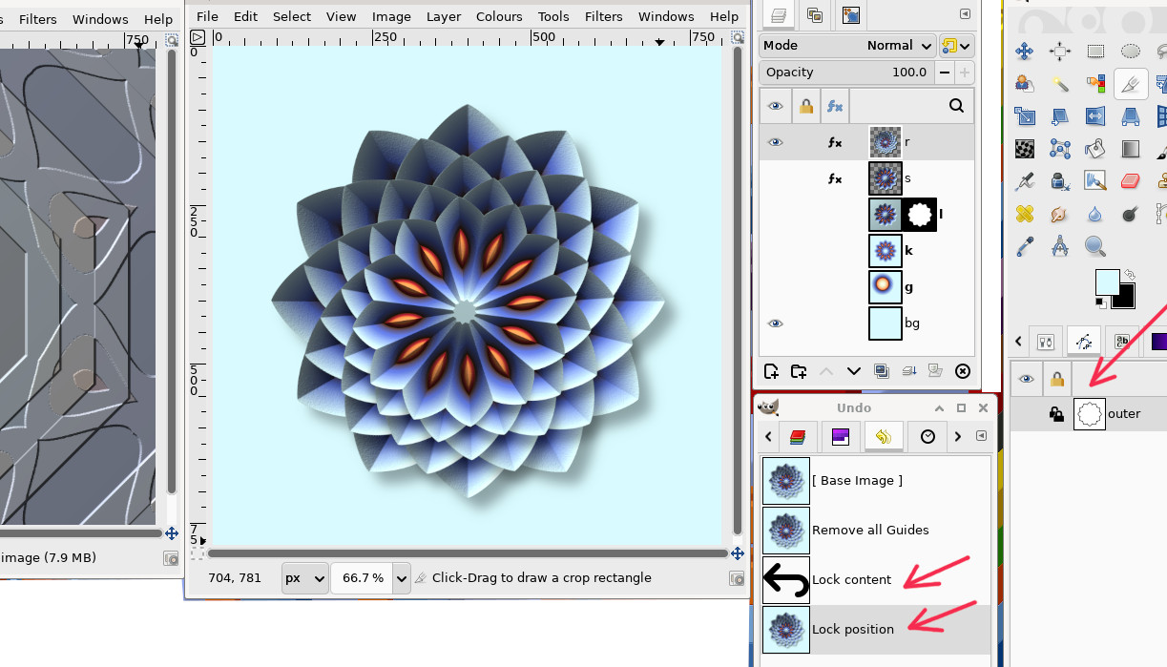Revert to the Base Image history entry

pyautogui.click(x=856, y=480)
